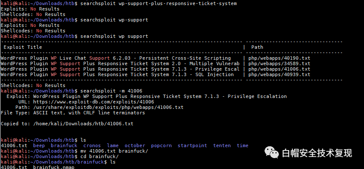Click the time directory entry
The width and height of the screenshot is (364, 169).
click(243, 145)
